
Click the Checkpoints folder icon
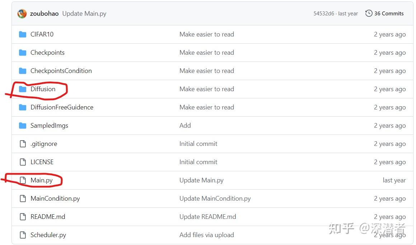pos(23,53)
